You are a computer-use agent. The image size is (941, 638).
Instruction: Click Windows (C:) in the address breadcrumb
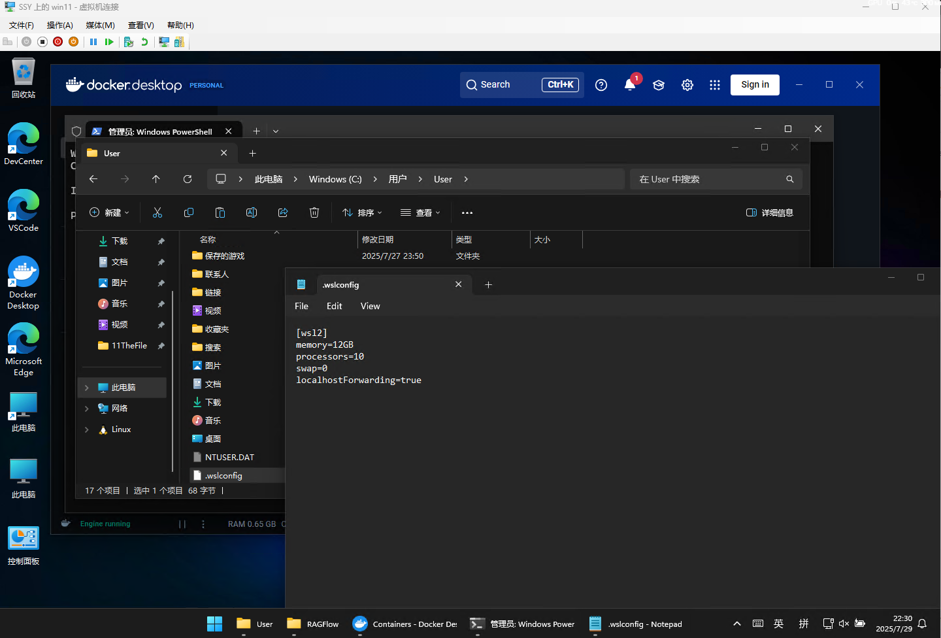[335, 179]
